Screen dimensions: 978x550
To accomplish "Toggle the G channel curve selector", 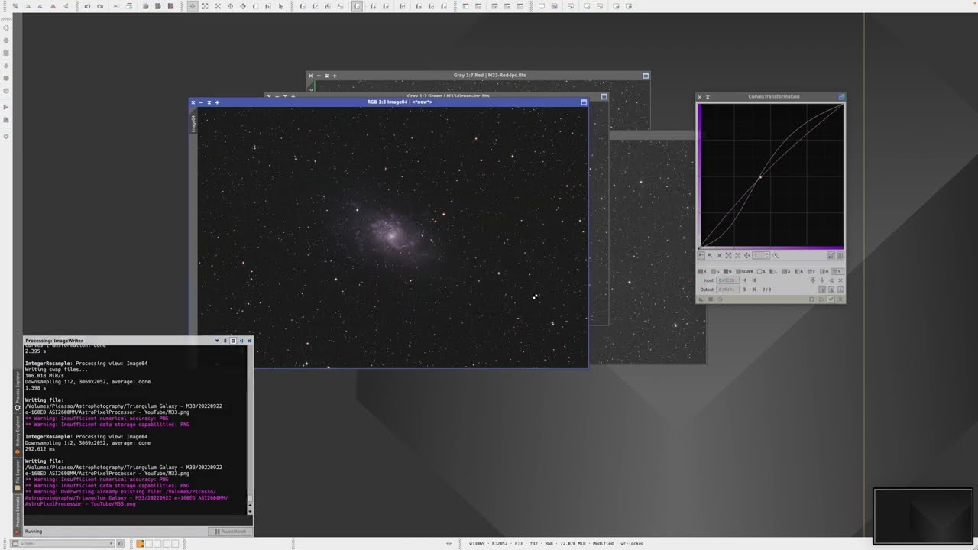I will click(x=715, y=271).
